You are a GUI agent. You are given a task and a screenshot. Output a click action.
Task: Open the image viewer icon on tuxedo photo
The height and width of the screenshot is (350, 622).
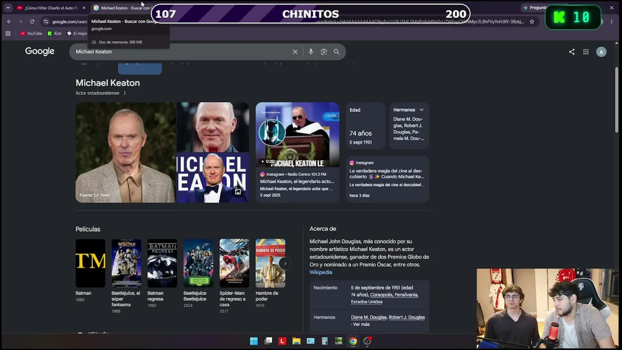click(x=238, y=192)
